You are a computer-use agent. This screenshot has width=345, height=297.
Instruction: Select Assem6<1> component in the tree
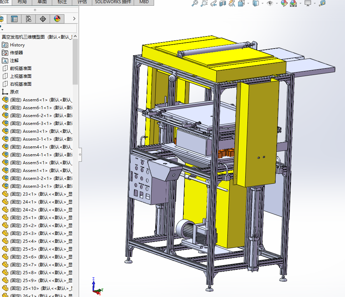click(x=36, y=100)
